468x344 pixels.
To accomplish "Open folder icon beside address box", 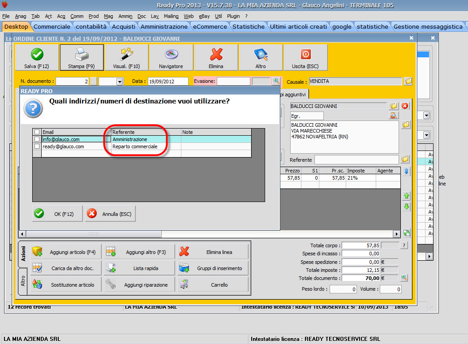I will [406, 125].
